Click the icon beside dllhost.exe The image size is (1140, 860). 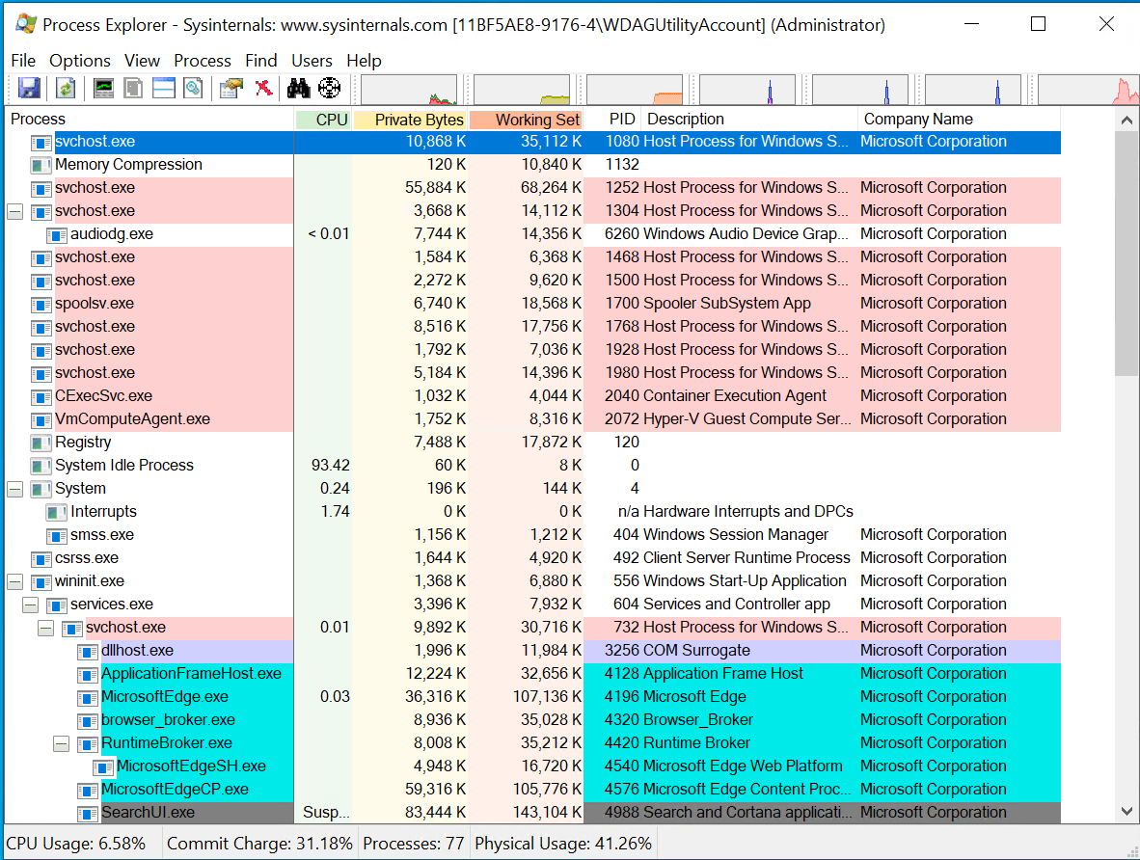pyautogui.click(x=88, y=652)
